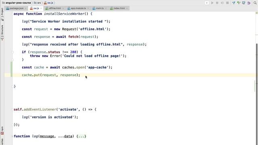The height and width of the screenshot is (145, 258).
Task: Click the 'fetch' call in response line
Action: tap(73, 37)
